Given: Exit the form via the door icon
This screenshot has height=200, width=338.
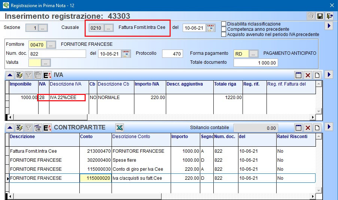Looking at the screenshot, I should [329, 16].
